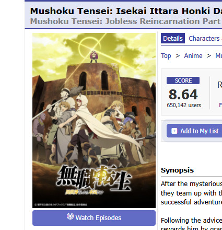Click the paragraph starting After the mysterious
This screenshot has width=222, height=230.
click(x=191, y=193)
